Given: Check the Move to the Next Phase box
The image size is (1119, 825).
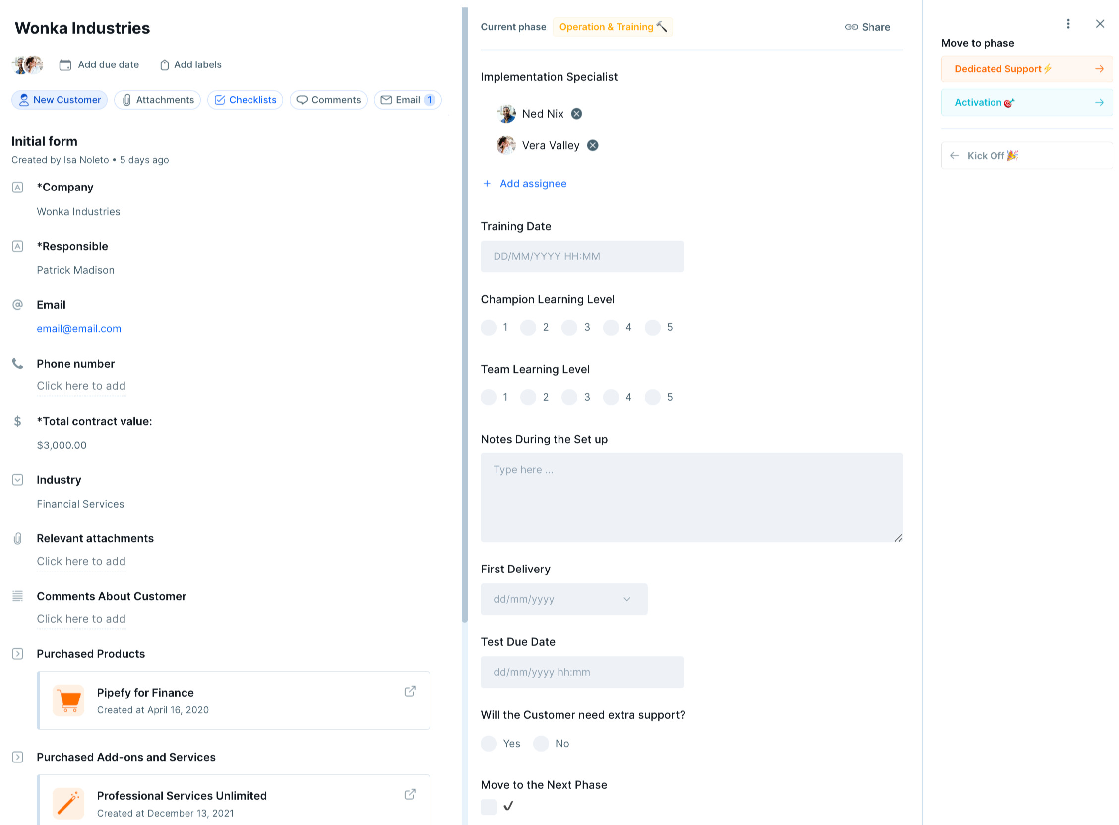Looking at the screenshot, I should tap(489, 807).
